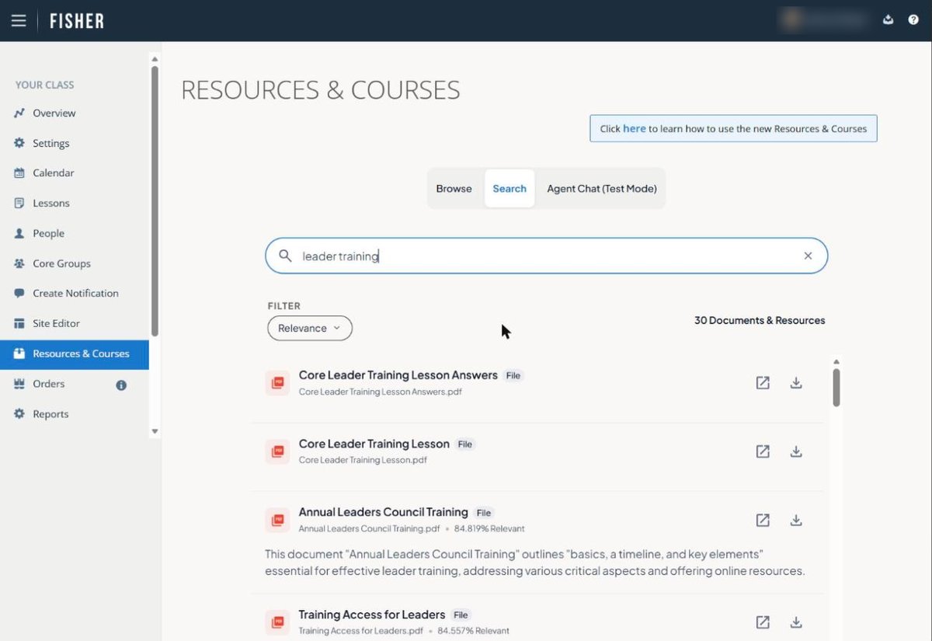Download Training Access for Leaders file
This screenshot has width=932, height=641.
(x=796, y=622)
